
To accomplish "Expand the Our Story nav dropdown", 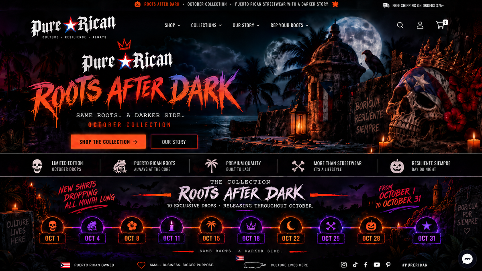I will [x=246, y=25].
